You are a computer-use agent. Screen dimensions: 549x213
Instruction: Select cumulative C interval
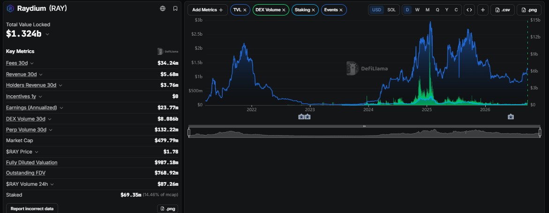pos(456,10)
